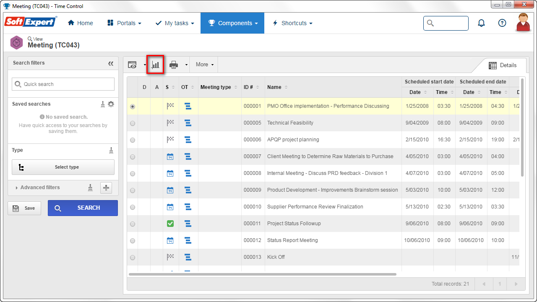The height and width of the screenshot is (302, 537).
Task: Add an advanced filter with plus icon
Action: coord(106,187)
